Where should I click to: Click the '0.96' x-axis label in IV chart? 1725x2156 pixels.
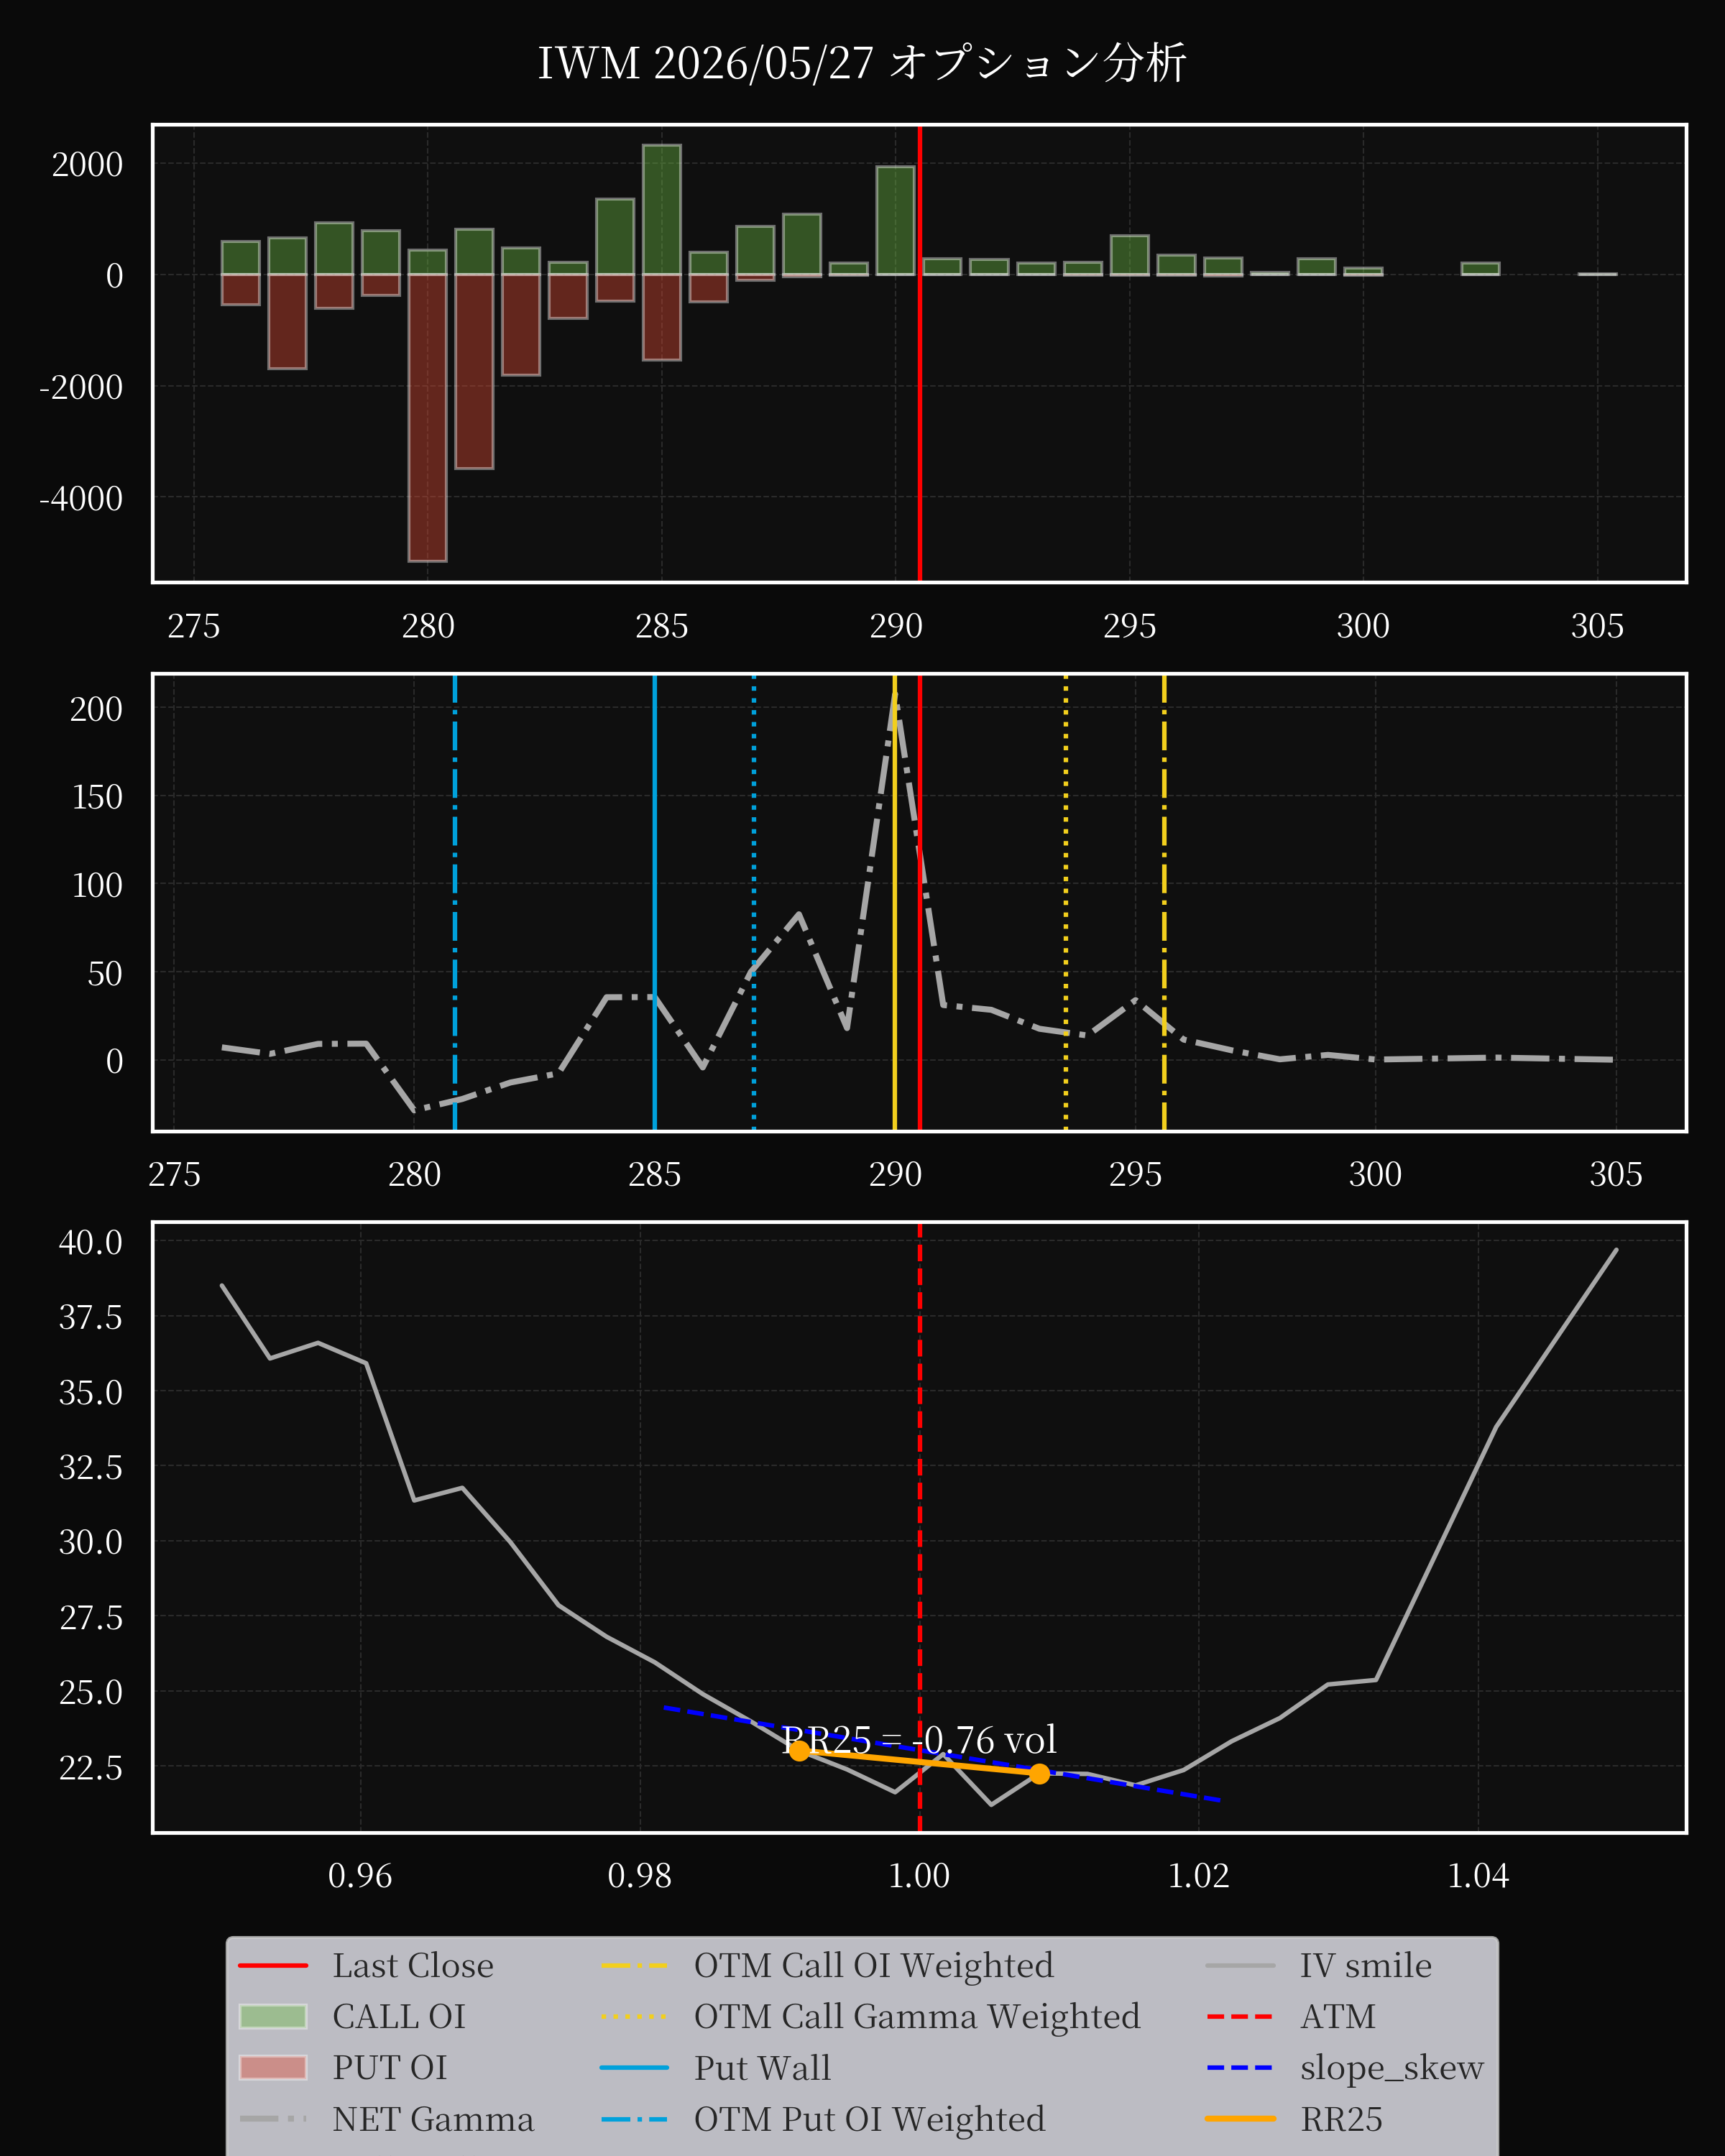360,1876
